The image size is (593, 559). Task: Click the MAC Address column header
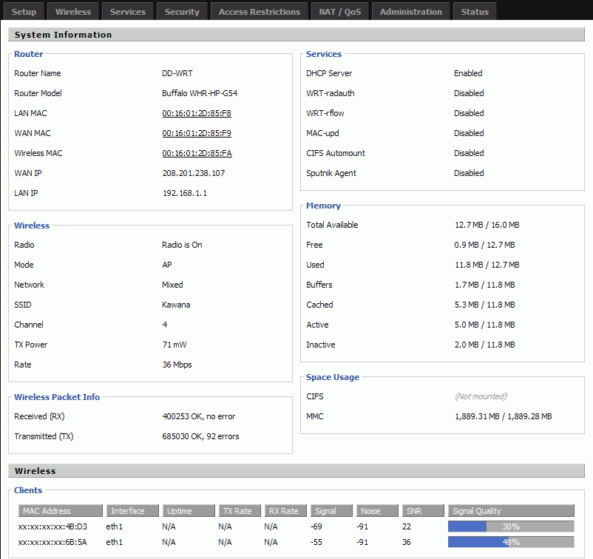point(61,511)
